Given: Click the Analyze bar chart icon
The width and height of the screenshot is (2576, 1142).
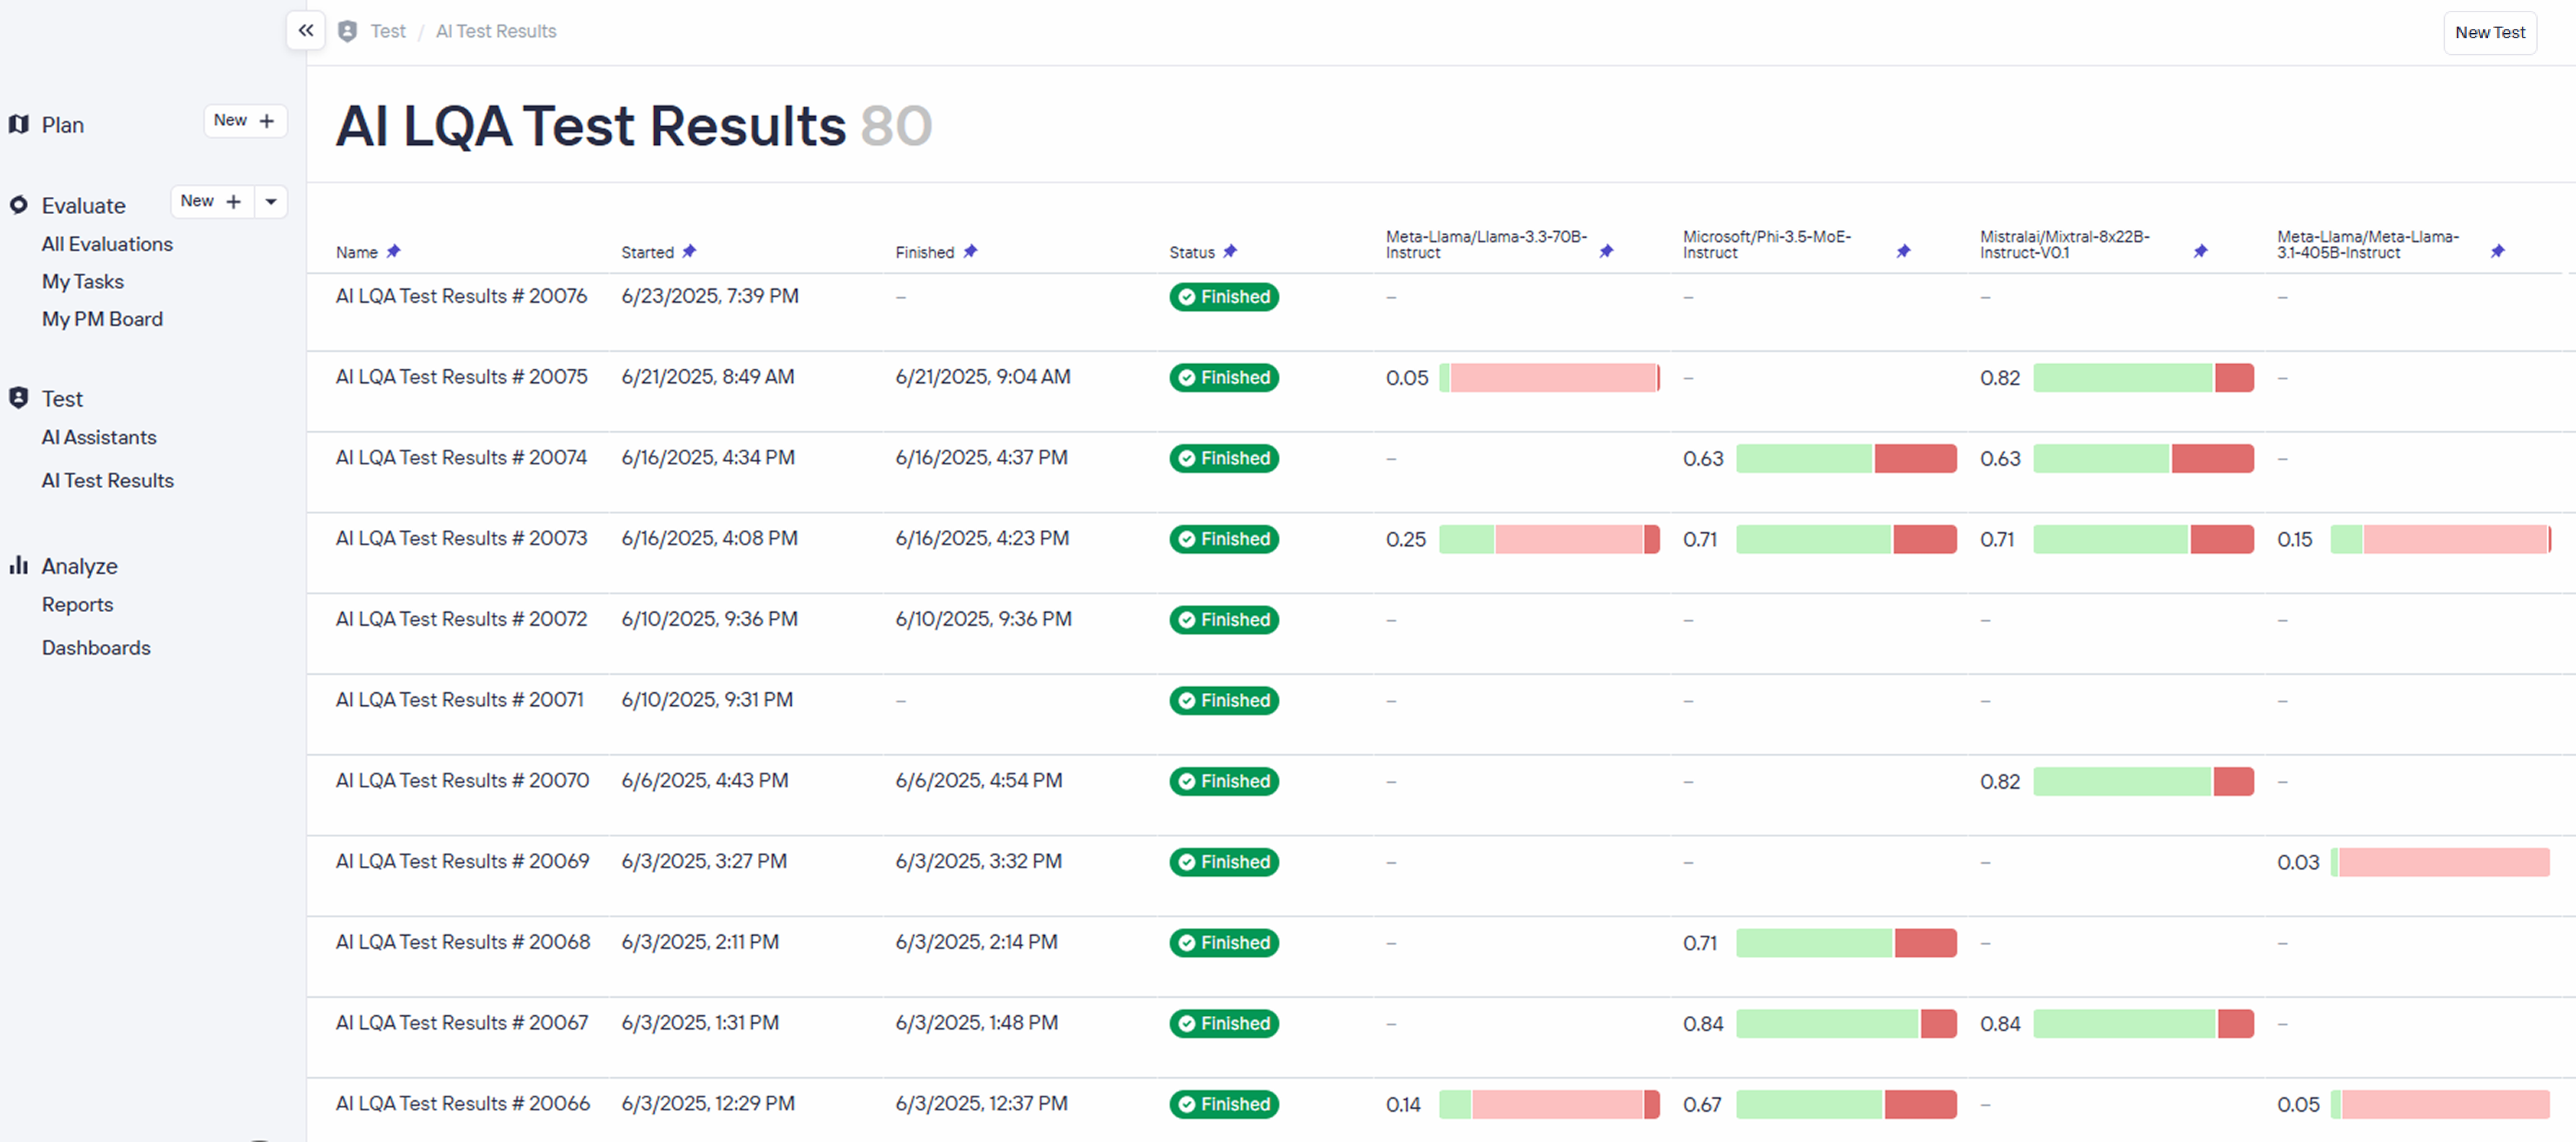Looking at the screenshot, I should click(x=18, y=565).
